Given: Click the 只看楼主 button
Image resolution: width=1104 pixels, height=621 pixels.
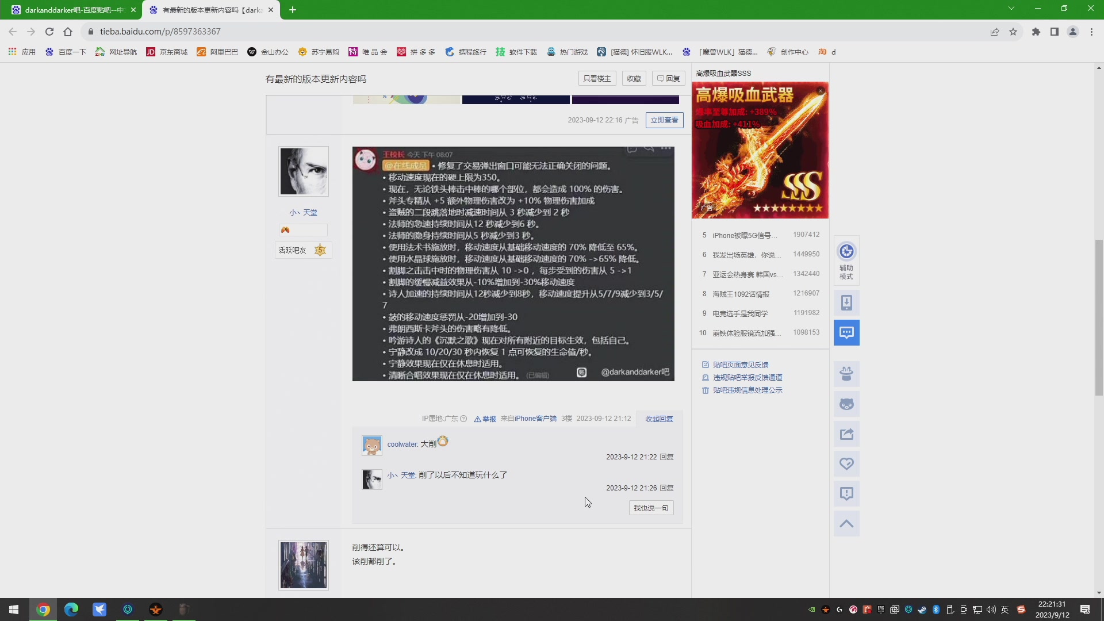Looking at the screenshot, I should (597, 79).
